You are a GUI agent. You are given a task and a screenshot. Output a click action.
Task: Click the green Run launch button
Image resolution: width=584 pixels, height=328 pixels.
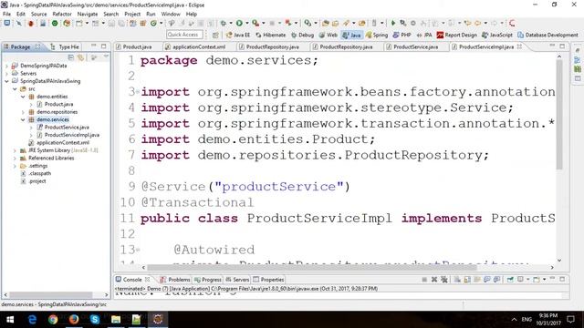(239, 23)
